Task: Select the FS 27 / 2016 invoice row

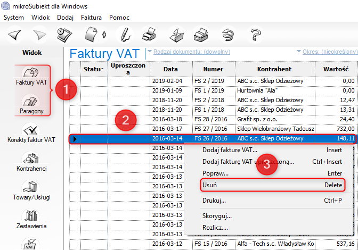Action: coord(214,129)
